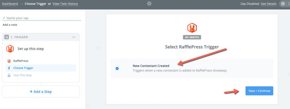Click Choose Trigger breadcrumb text
Screen dimensions: 290x109
[x=35, y=4]
